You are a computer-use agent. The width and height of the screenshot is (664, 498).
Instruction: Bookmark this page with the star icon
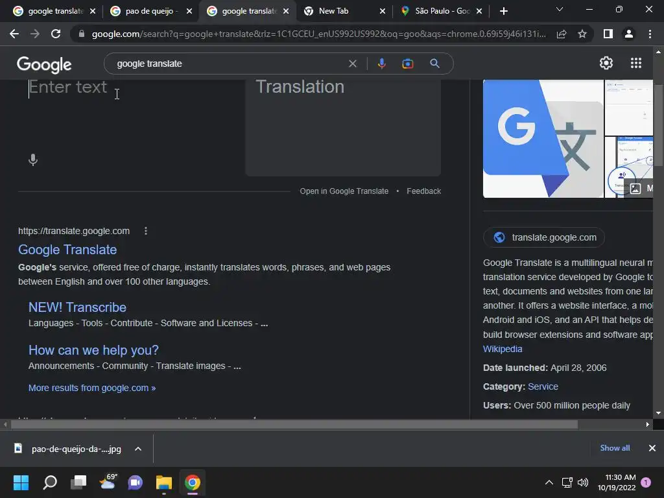[582, 34]
